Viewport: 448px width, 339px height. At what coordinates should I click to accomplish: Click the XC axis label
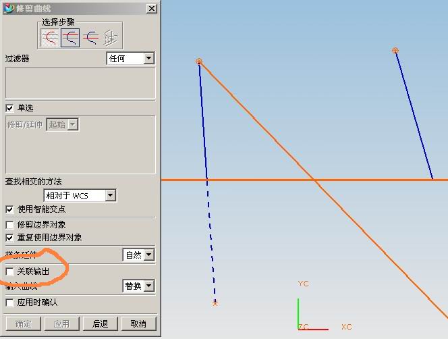coord(347,327)
